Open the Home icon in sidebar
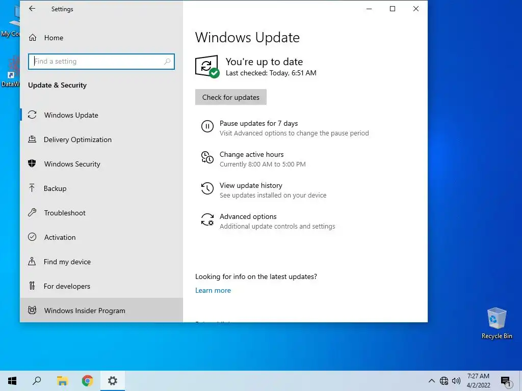 click(32, 38)
